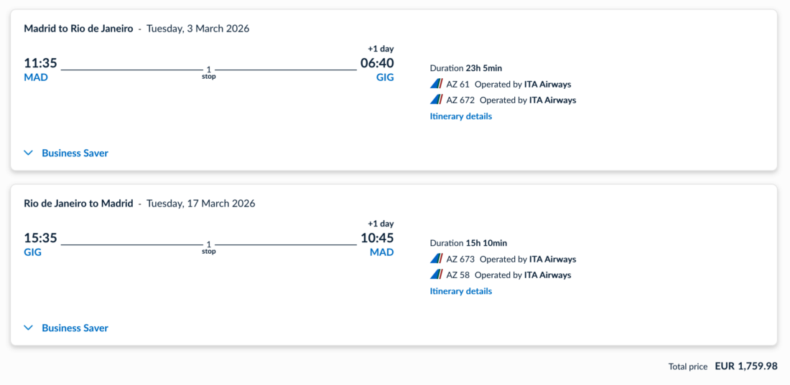Click the Rio de Janeiro to Madrid heading
The image size is (790, 385).
[78, 204]
